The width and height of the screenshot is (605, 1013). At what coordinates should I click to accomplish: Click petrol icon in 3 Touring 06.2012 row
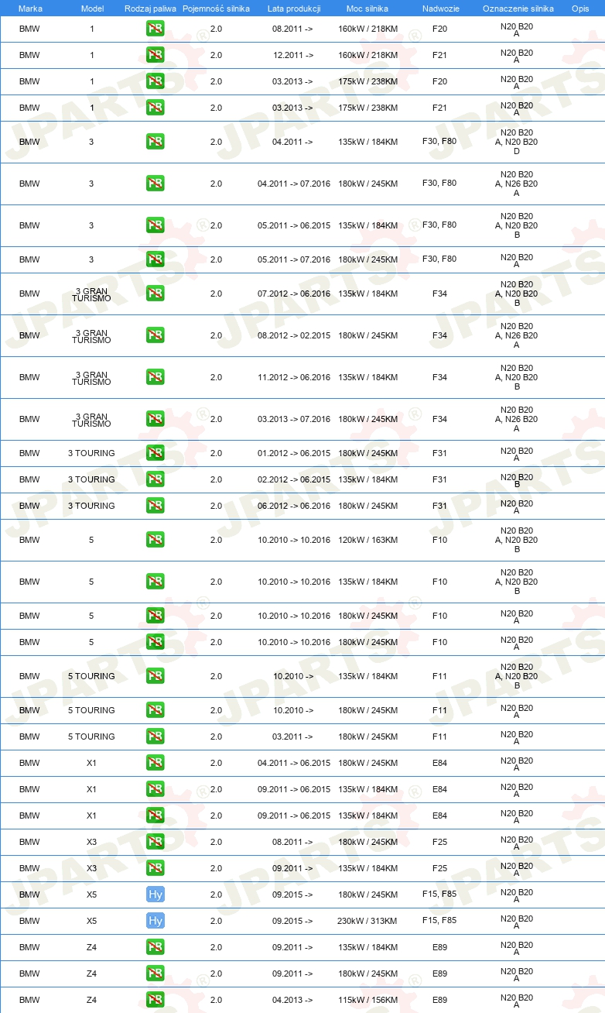coord(156,506)
